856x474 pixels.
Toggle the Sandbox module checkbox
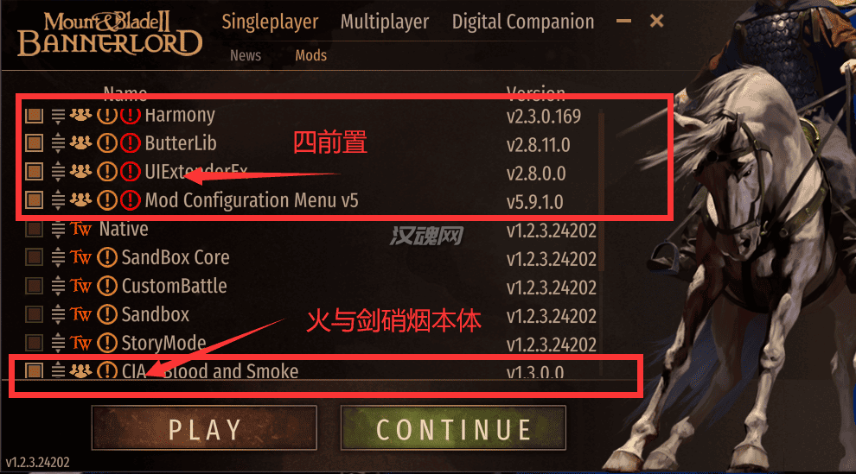tap(35, 313)
